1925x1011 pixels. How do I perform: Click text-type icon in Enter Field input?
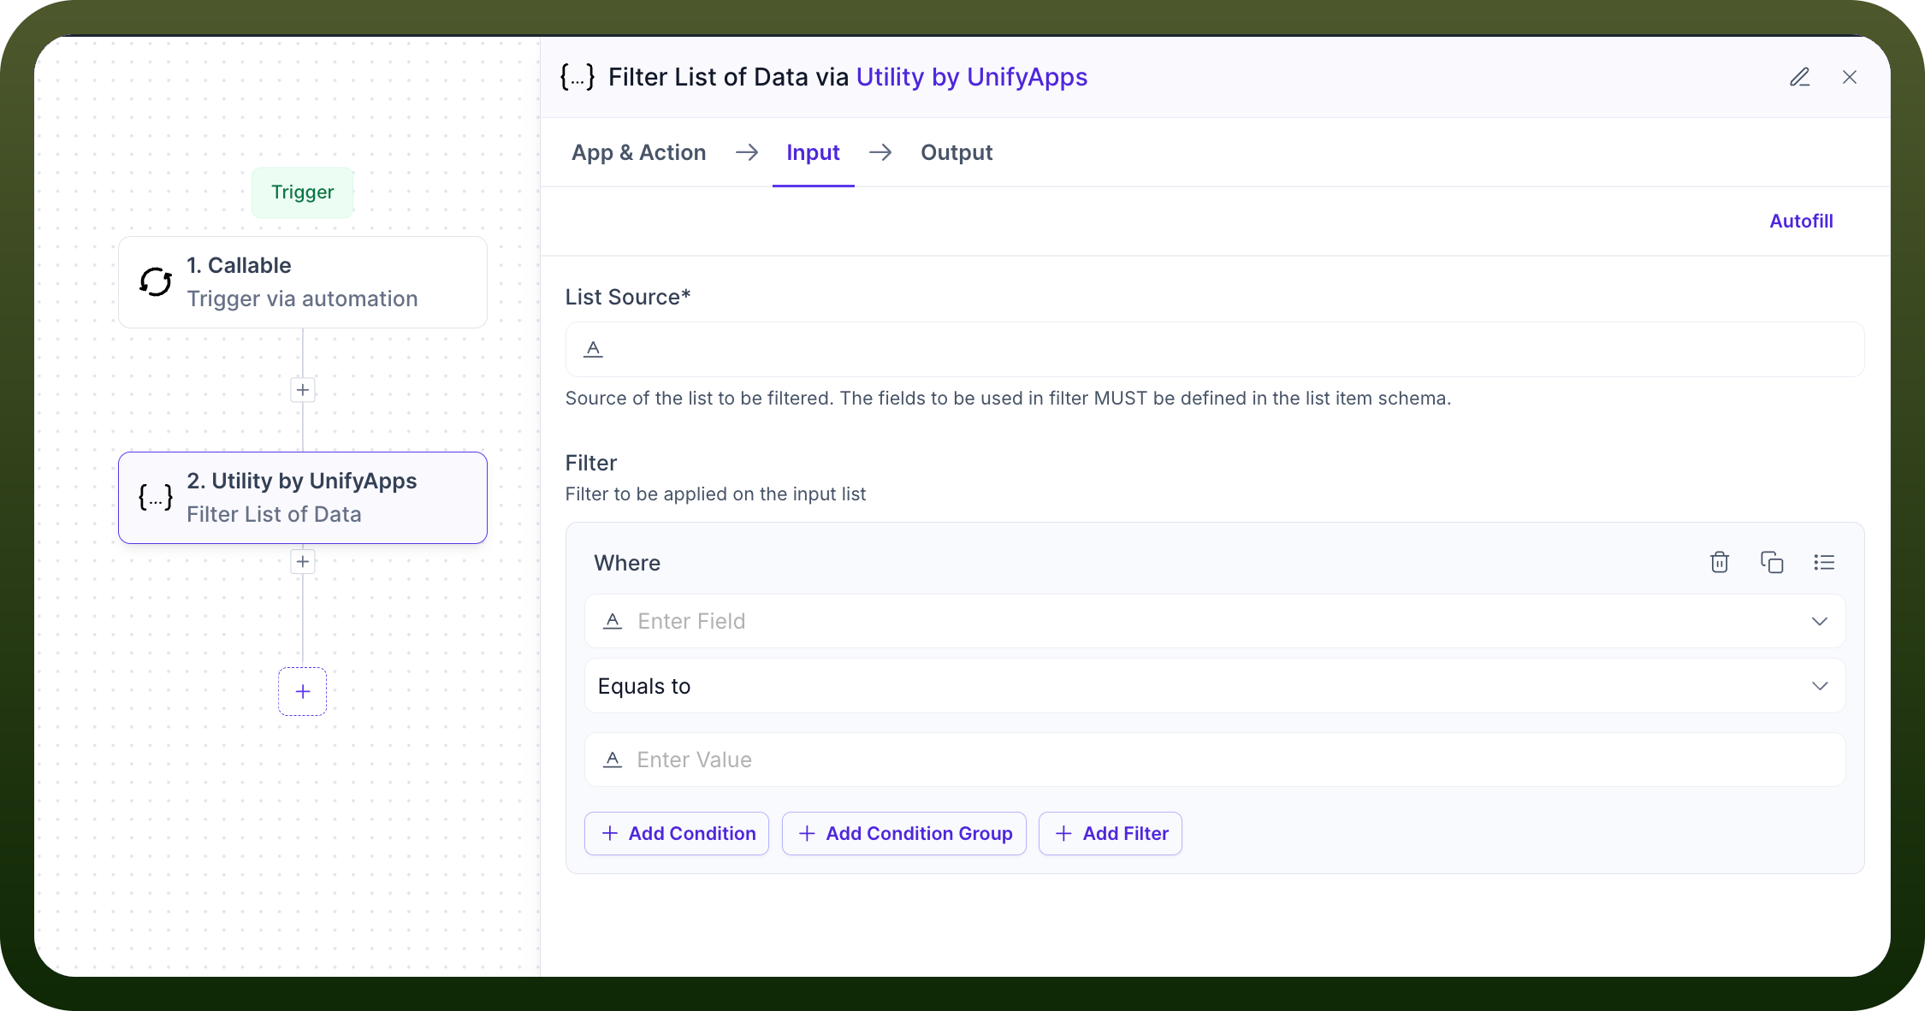click(613, 621)
